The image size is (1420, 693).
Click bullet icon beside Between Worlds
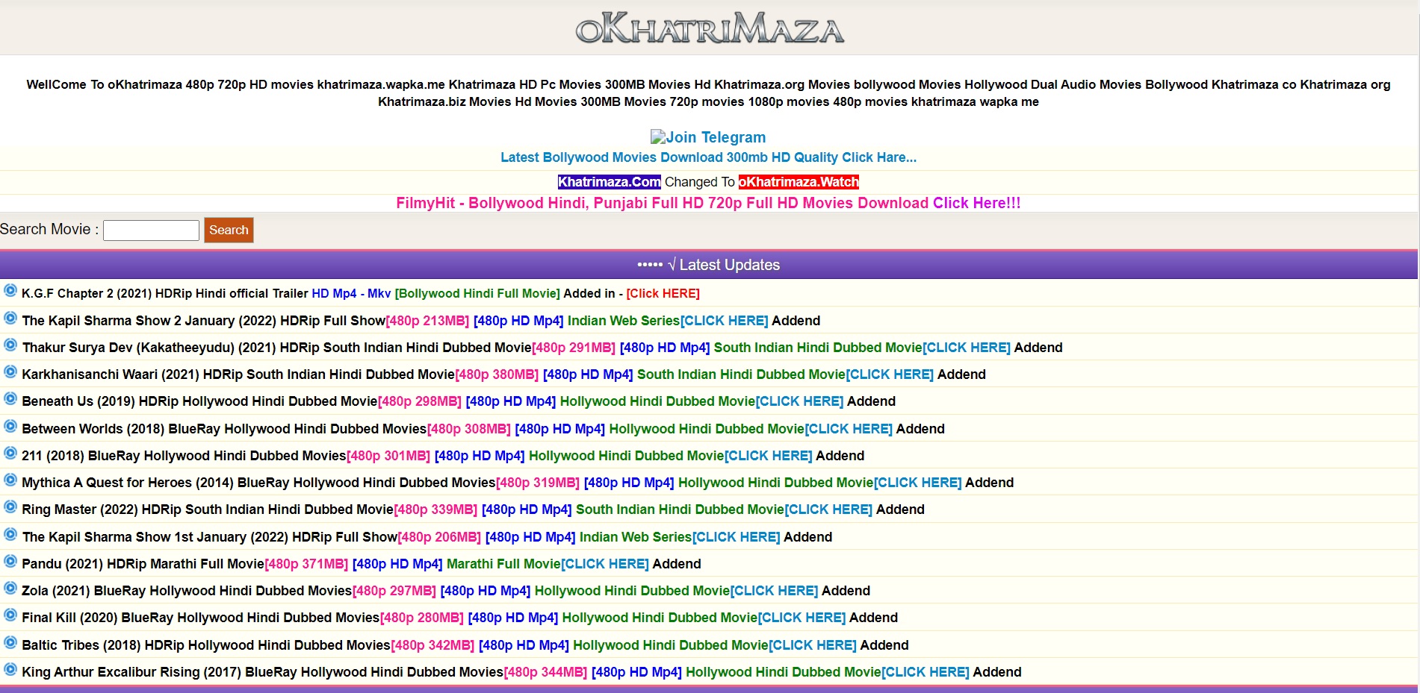(10, 426)
